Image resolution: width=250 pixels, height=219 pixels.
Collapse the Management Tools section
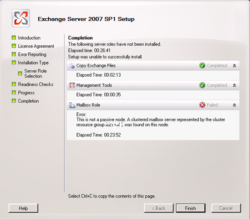(235, 85)
